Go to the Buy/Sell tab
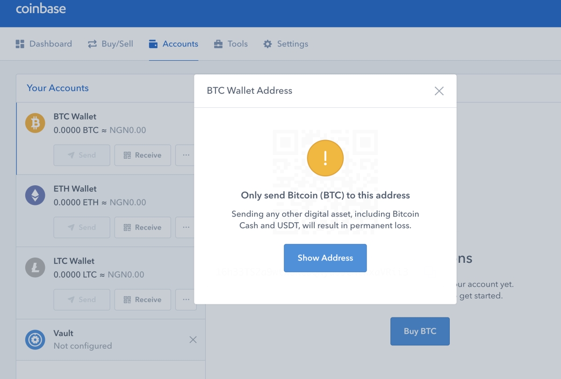Viewport: 561px width, 379px height. coord(110,44)
